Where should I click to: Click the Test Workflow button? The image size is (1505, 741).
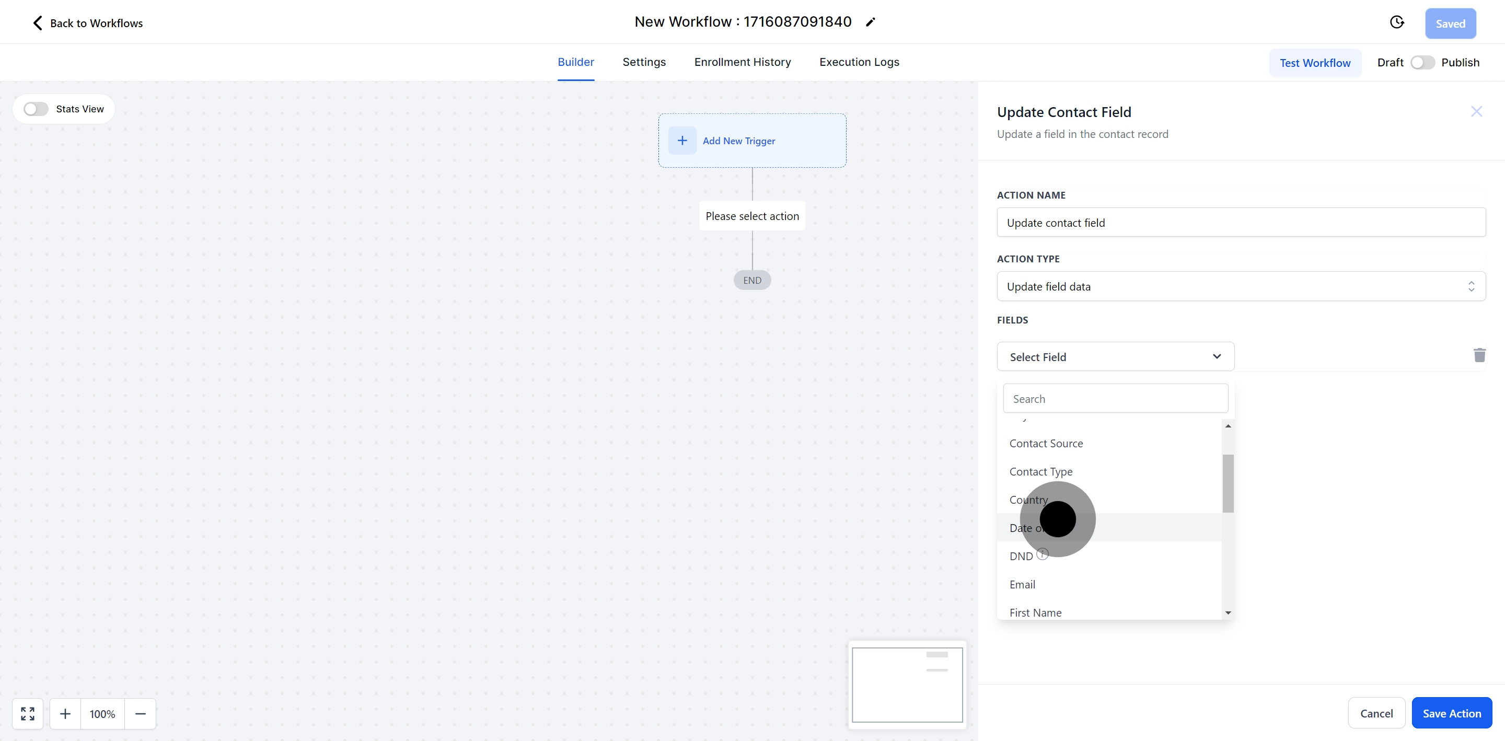[1315, 63]
